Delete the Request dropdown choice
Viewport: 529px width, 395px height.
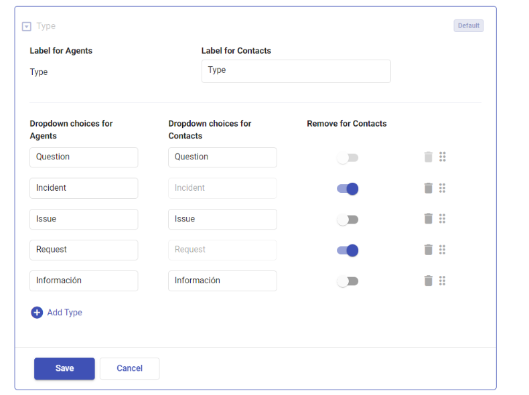tap(428, 250)
